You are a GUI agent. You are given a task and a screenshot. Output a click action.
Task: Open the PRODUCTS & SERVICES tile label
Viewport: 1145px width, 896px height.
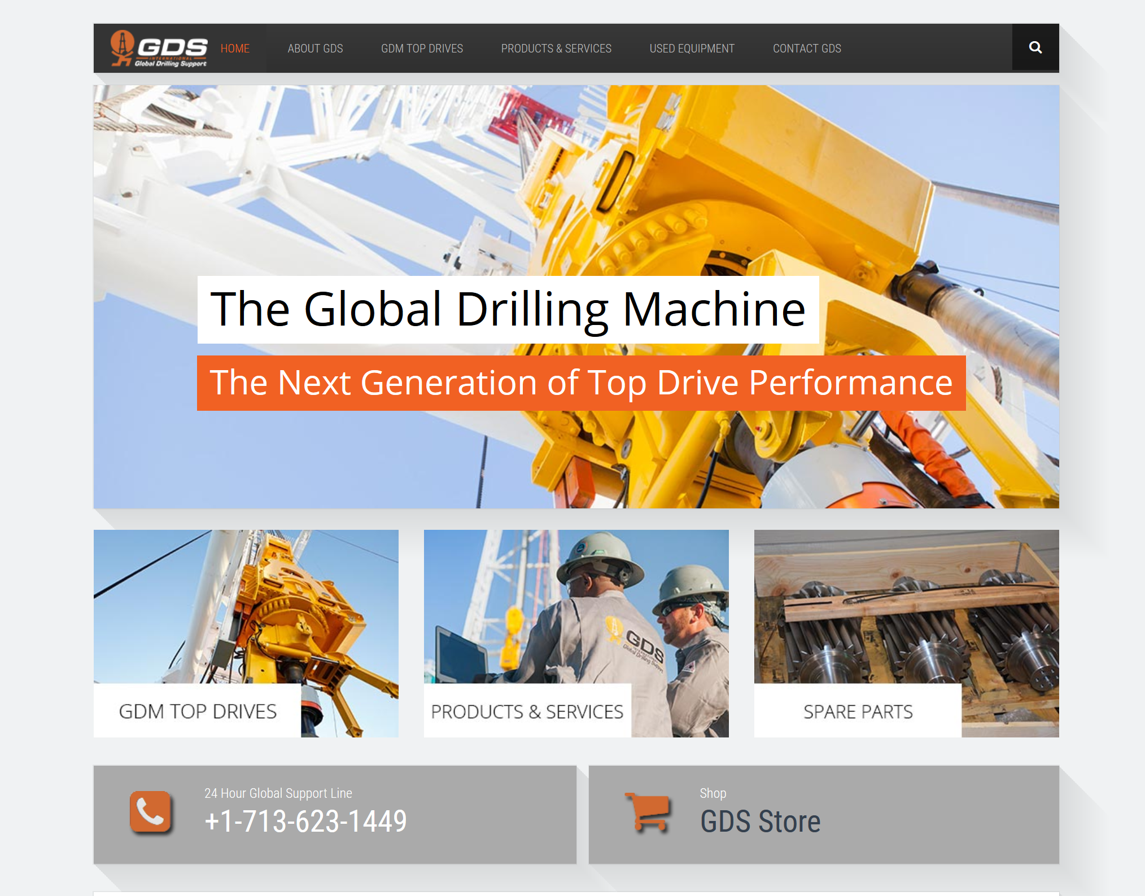(527, 711)
